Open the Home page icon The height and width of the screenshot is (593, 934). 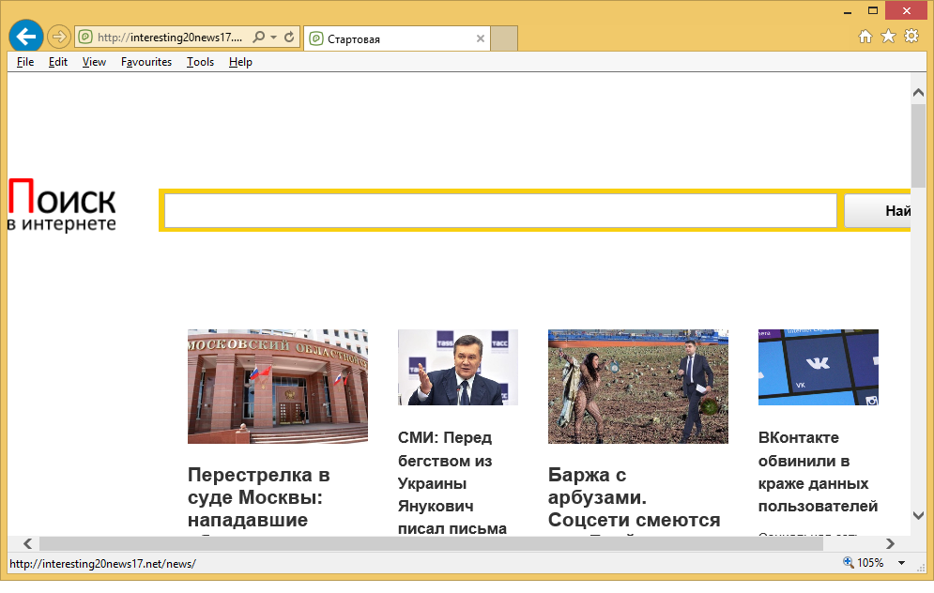pyautogui.click(x=866, y=38)
